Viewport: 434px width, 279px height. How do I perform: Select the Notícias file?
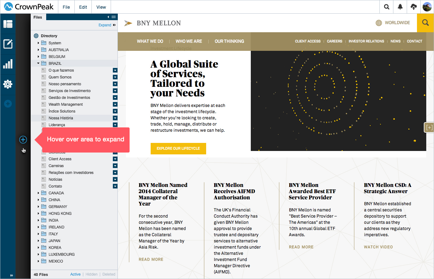[55, 179]
